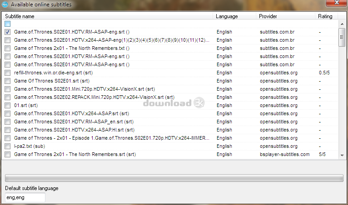Focus the Default subtitle language input field
The height and width of the screenshot is (205, 348).
tap(25, 197)
